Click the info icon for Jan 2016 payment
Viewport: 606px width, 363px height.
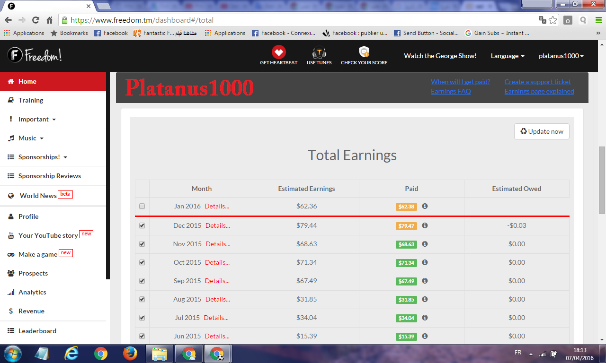click(x=425, y=207)
